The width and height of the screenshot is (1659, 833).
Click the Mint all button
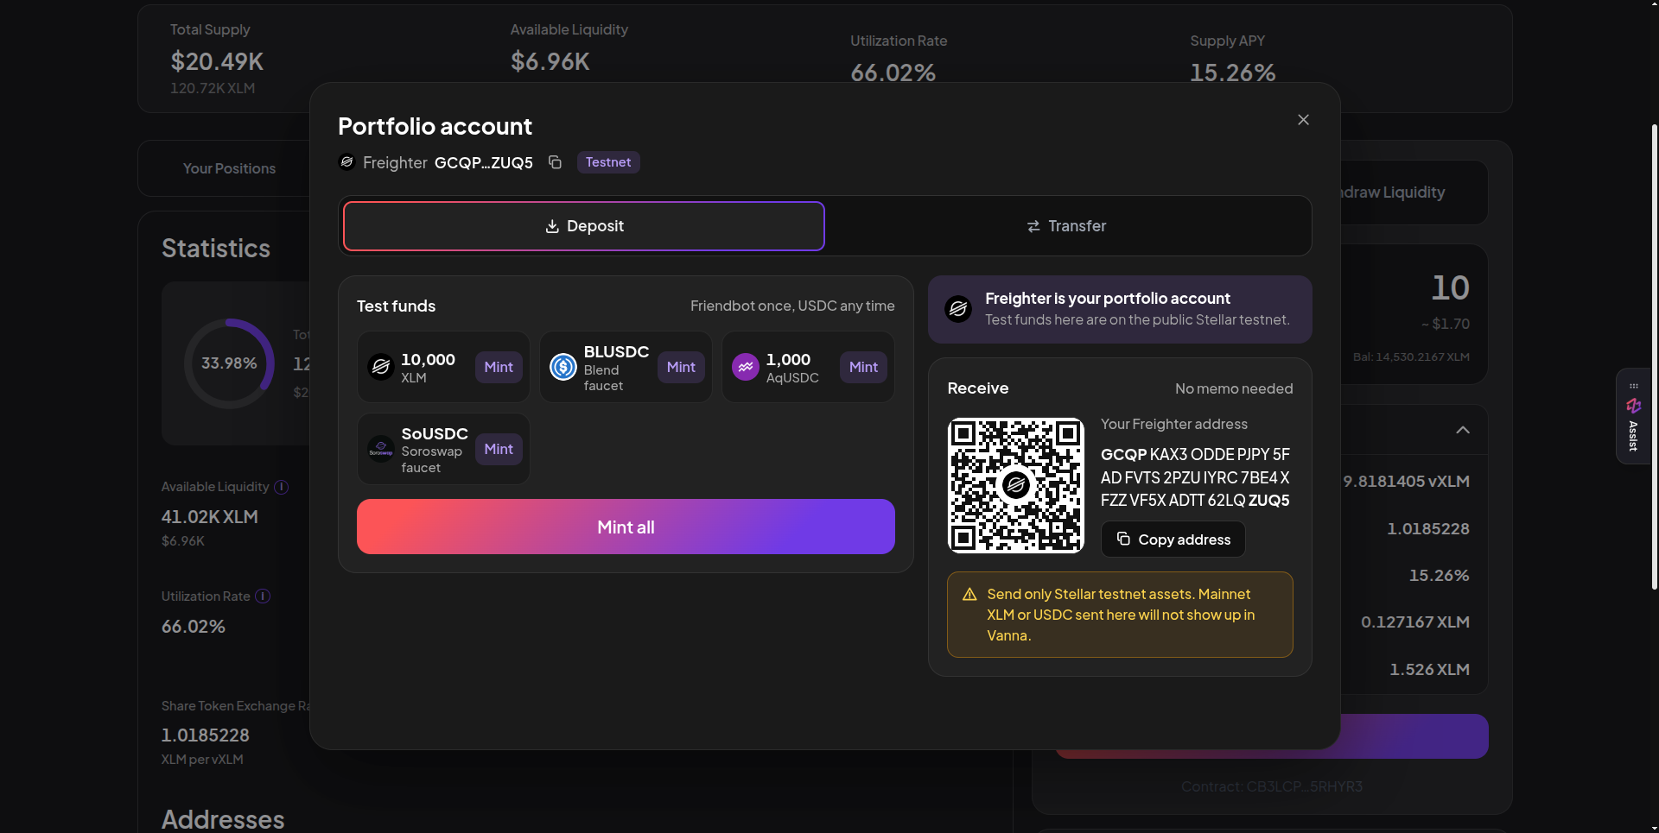626,527
